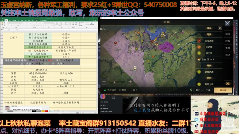
Task: Select the X1177 cell
Action: tap(13, 37)
